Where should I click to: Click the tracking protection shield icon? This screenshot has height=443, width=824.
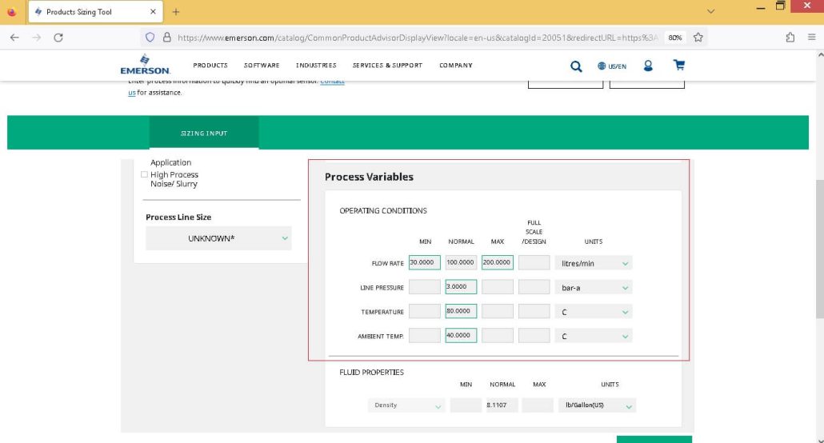150,38
